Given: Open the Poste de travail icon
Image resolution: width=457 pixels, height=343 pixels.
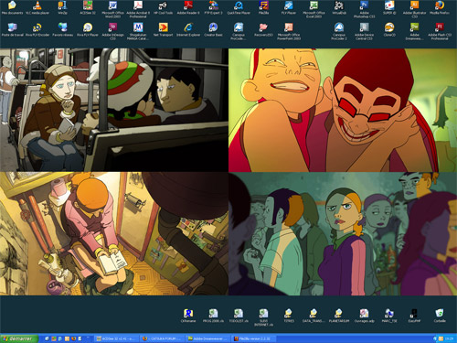Looking at the screenshot, I should 12,29.
